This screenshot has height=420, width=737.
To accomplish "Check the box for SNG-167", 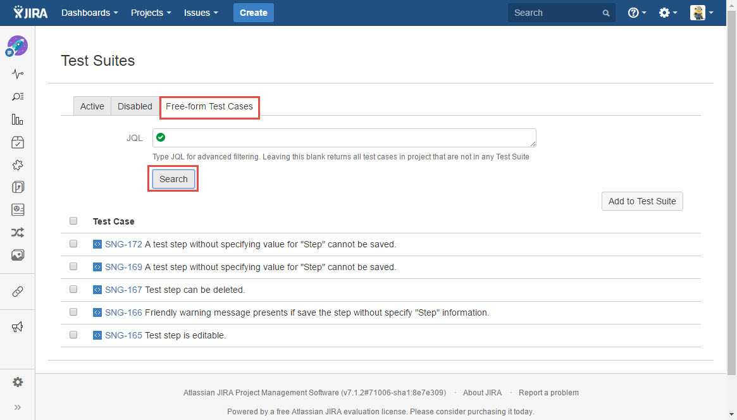I will coord(73,289).
